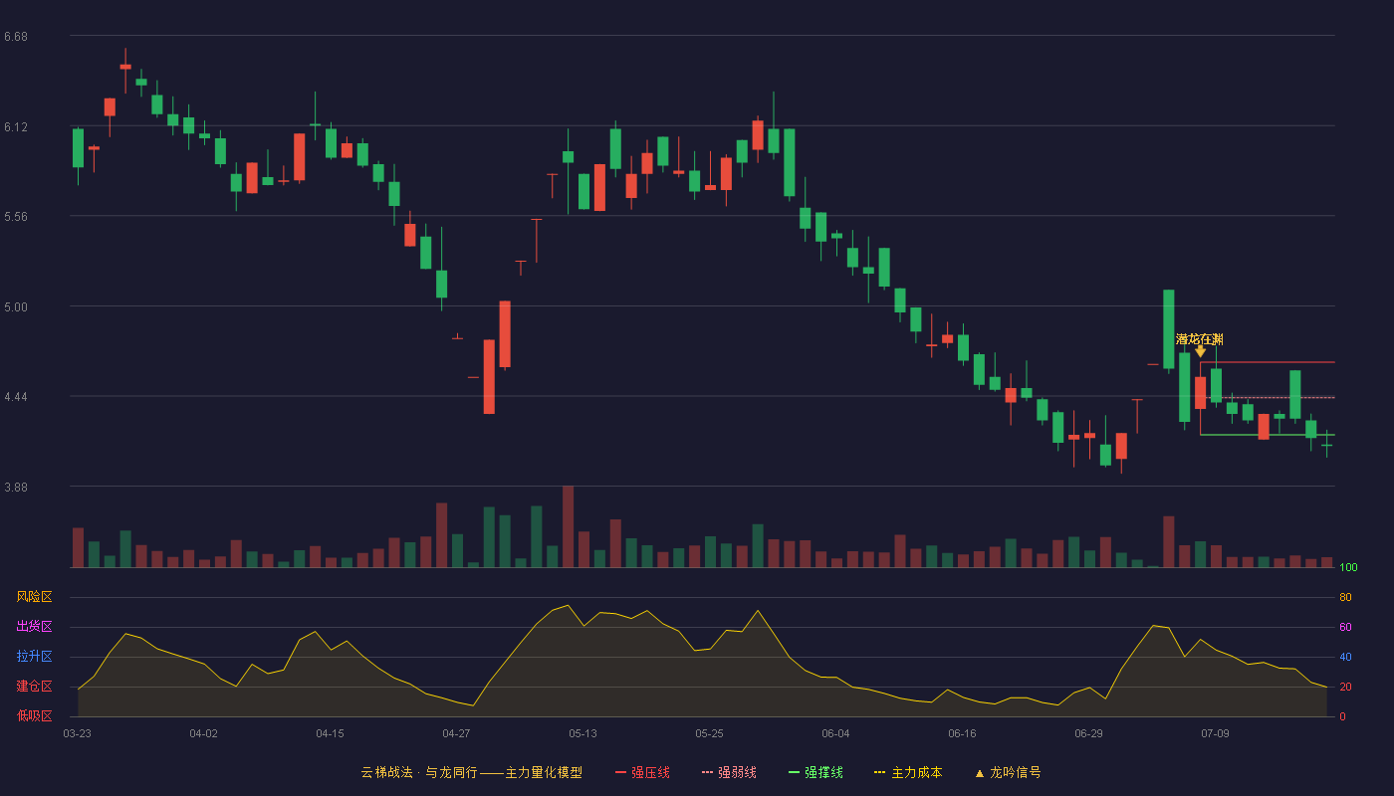This screenshot has width=1394, height=796.
Task: Click the green horizontal support line segment
Action: 1267,435
